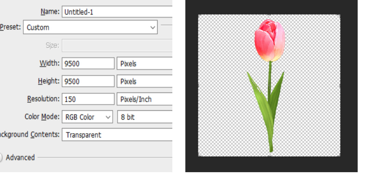This screenshot has height=178, width=370.
Task: Open the 8 bit depth dropdown
Action: point(144,117)
